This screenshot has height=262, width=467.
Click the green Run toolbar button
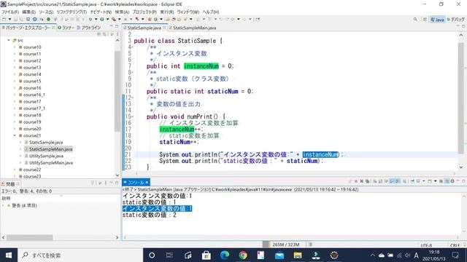102,20
